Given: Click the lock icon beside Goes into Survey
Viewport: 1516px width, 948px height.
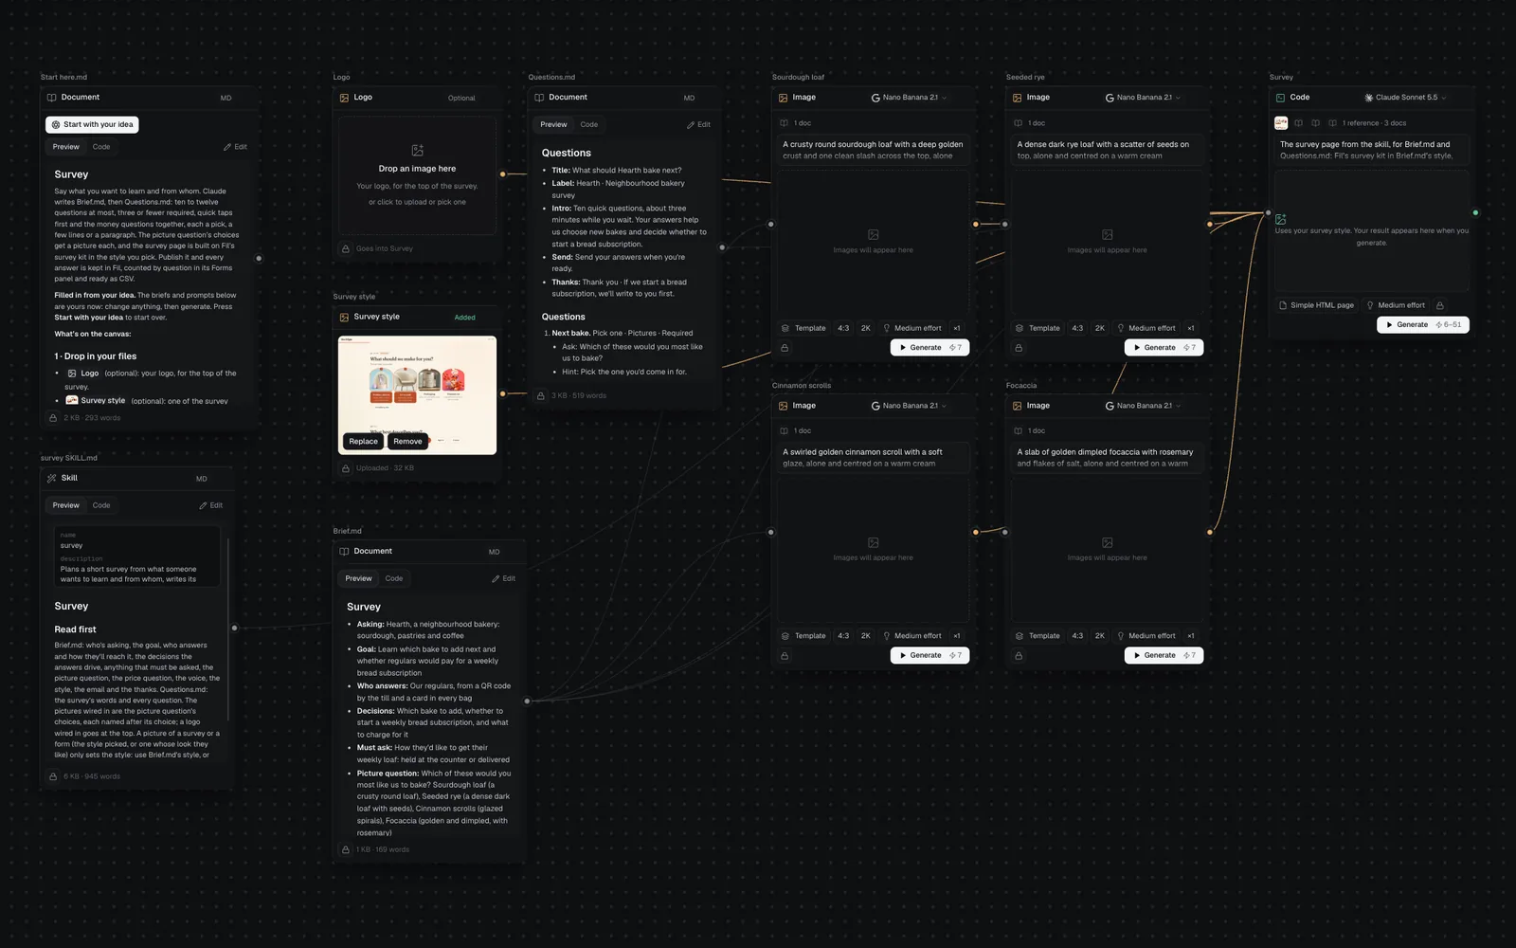Looking at the screenshot, I should point(346,248).
